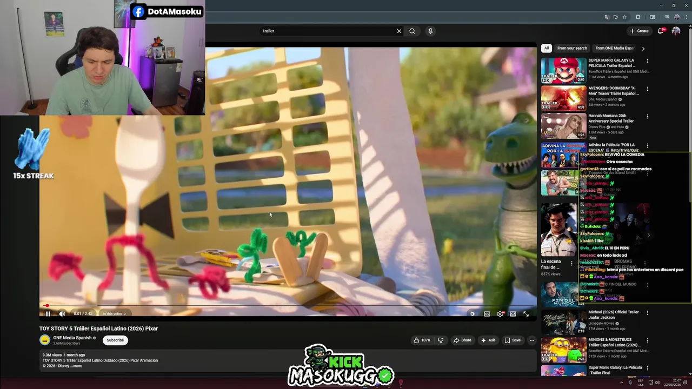
Task: Click the taskbar microphone tray icon
Action: [x=630, y=383]
